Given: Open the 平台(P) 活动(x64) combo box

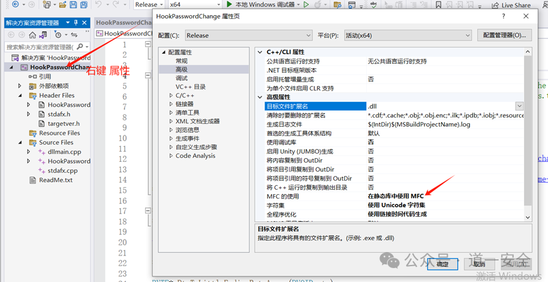Looking at the screenshot, I should tap(408, 35).
